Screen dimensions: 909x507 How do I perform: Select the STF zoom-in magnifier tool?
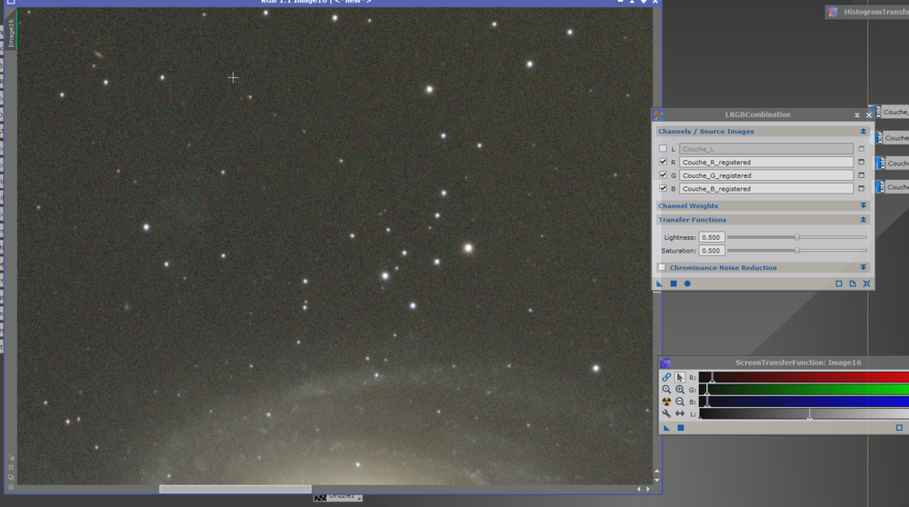(680, 390)
